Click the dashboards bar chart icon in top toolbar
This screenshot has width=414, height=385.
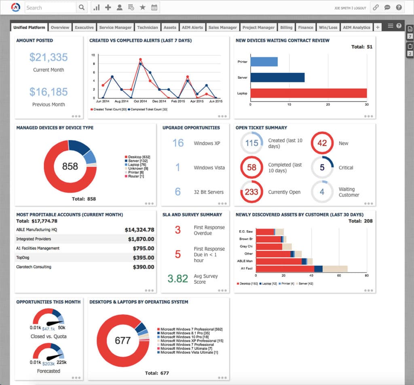[x=96, y=7]
